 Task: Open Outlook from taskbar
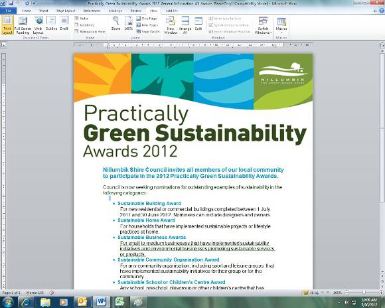coord(82,302)
